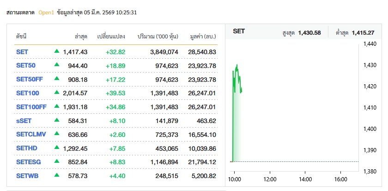Click the up arrow in SETCLMV row
Image resolution: width=388 pixels, height=191 pixels.
[x=57, y=134]
